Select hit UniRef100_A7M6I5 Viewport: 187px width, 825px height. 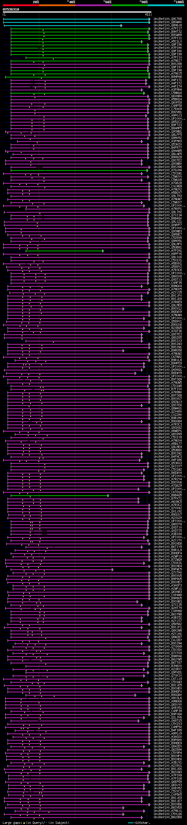pyautogui.click(x=168, y=74)
